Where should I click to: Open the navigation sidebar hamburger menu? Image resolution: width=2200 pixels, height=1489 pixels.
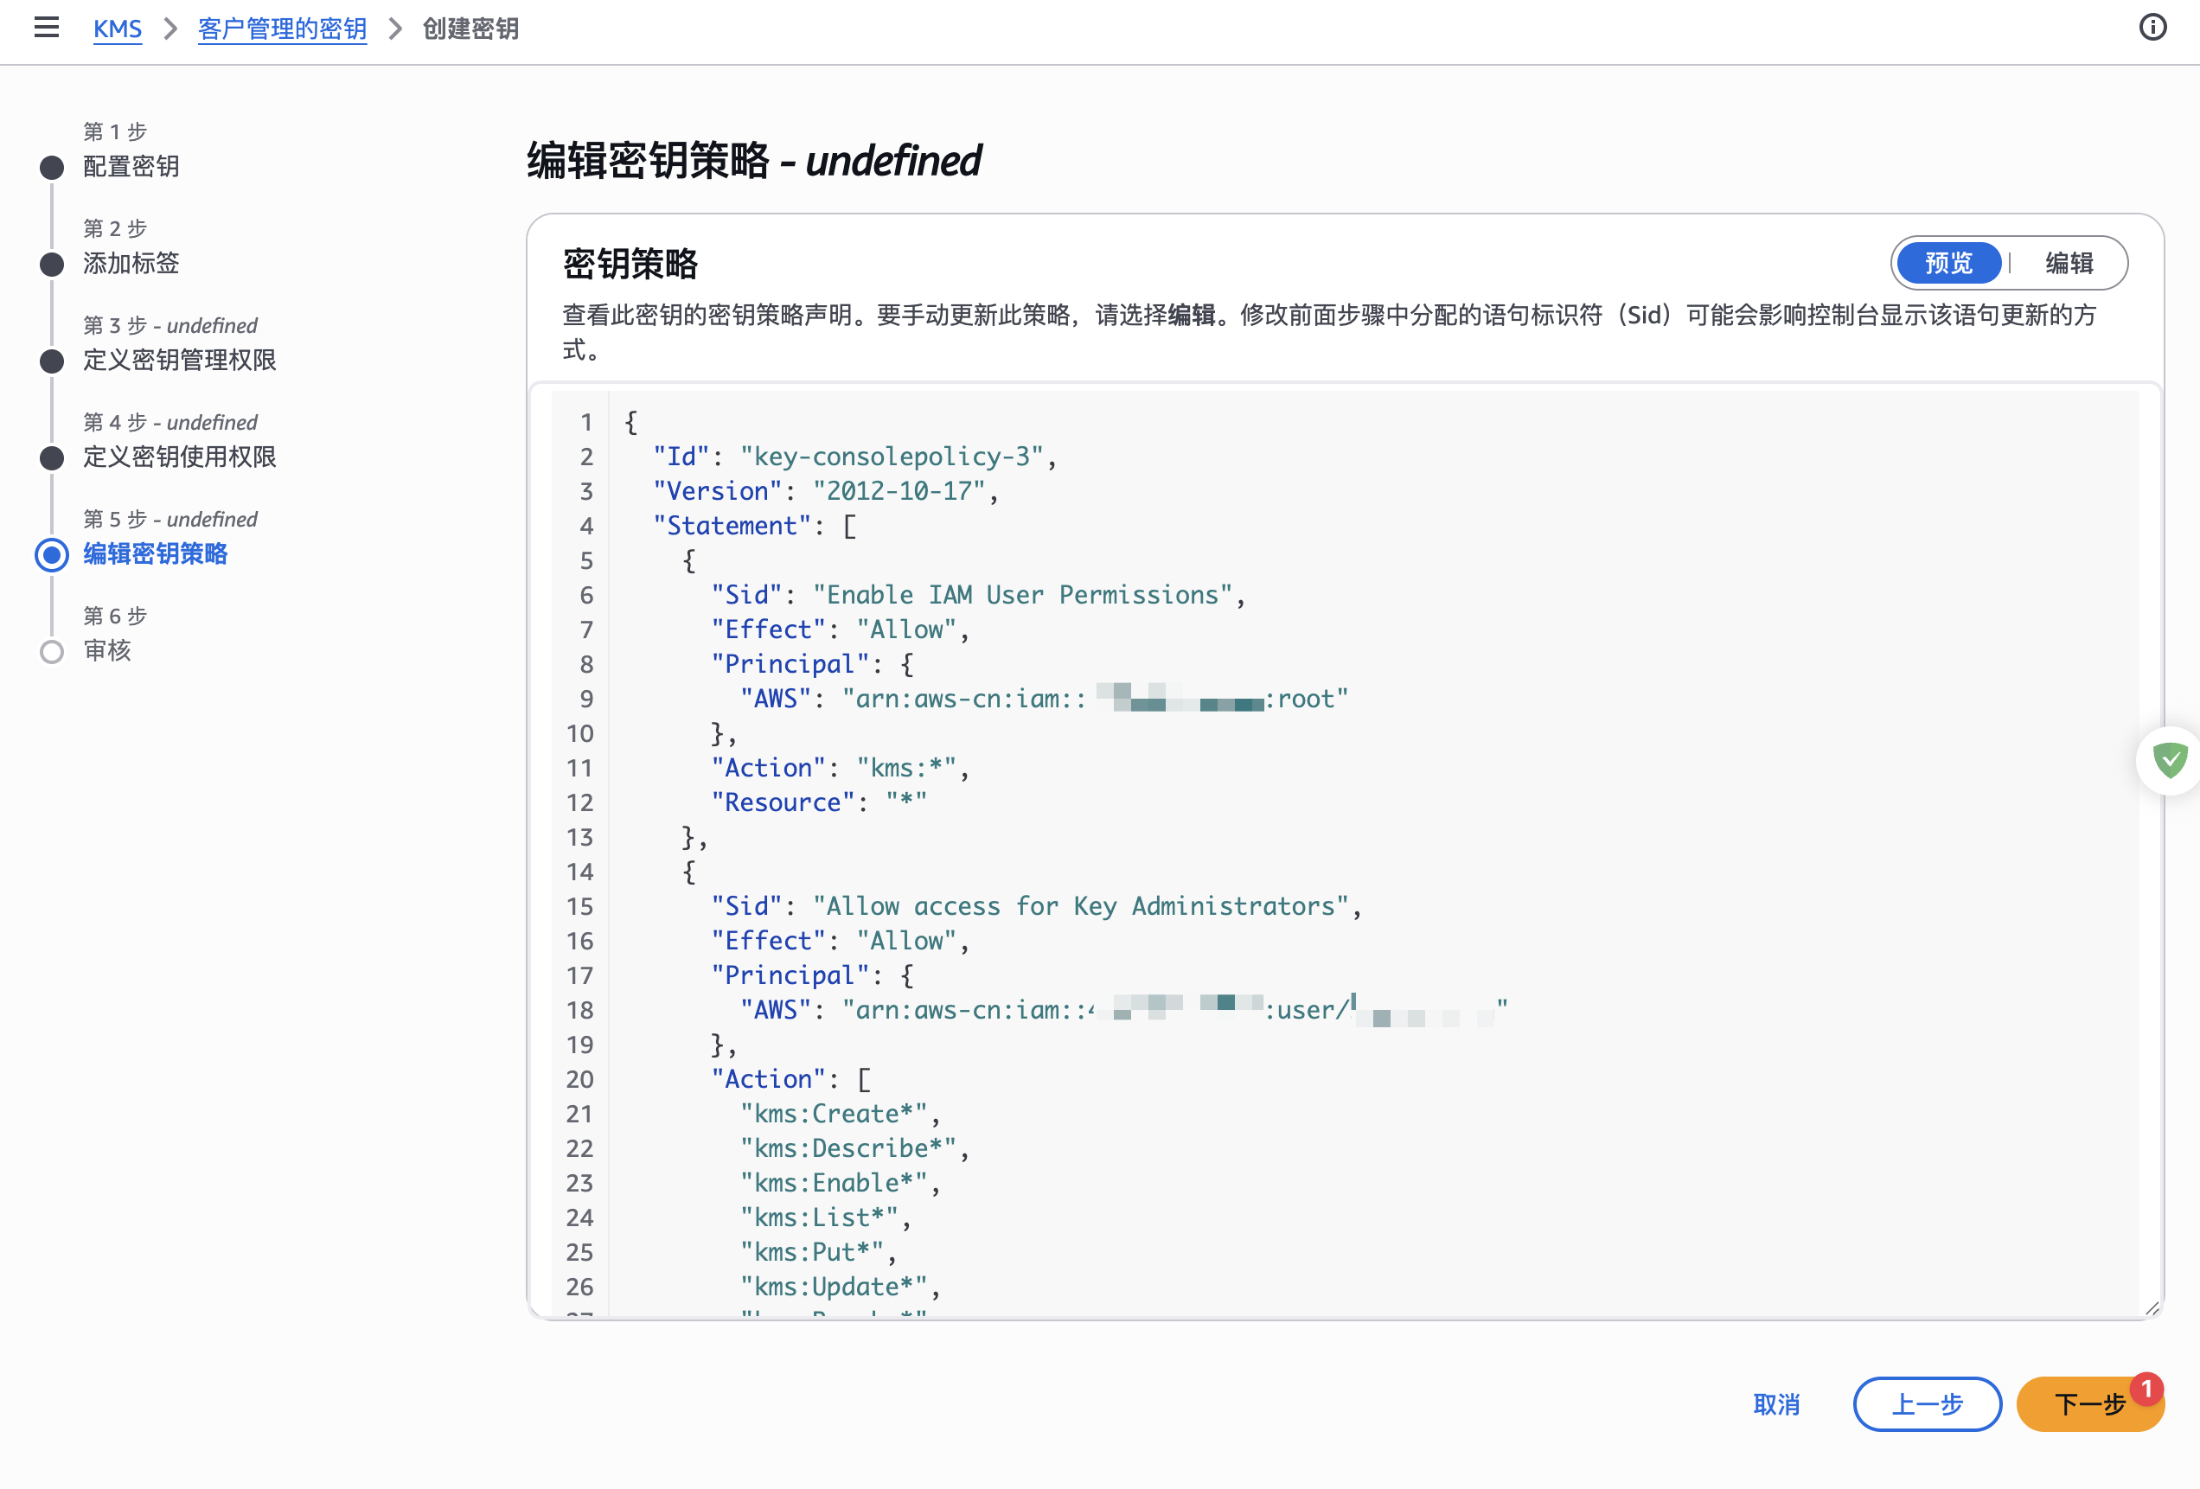(x=47, y=29)
